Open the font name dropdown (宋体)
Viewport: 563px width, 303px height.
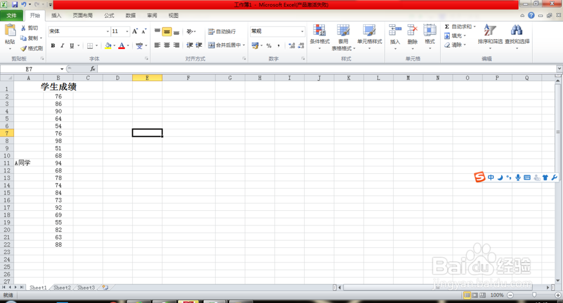(108, 31)
